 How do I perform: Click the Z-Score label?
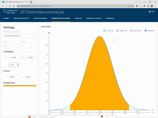click(7, 71)
